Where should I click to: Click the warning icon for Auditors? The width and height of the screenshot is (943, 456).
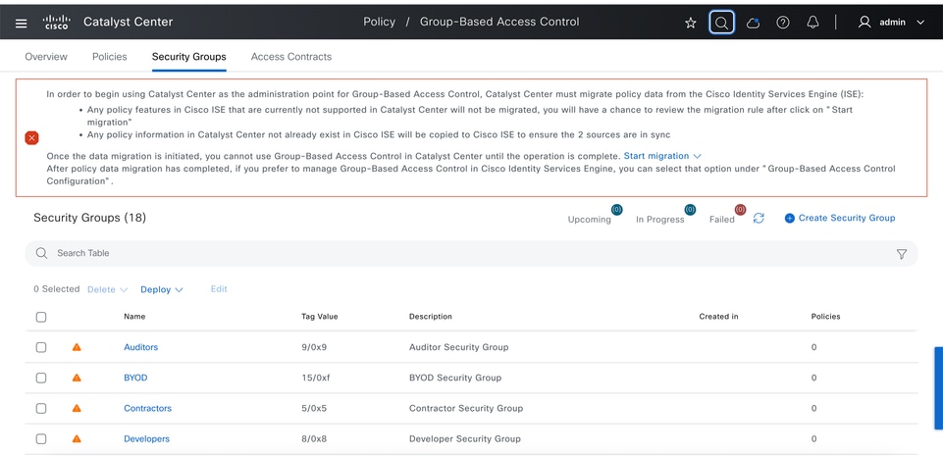click(x=77, y=347)
